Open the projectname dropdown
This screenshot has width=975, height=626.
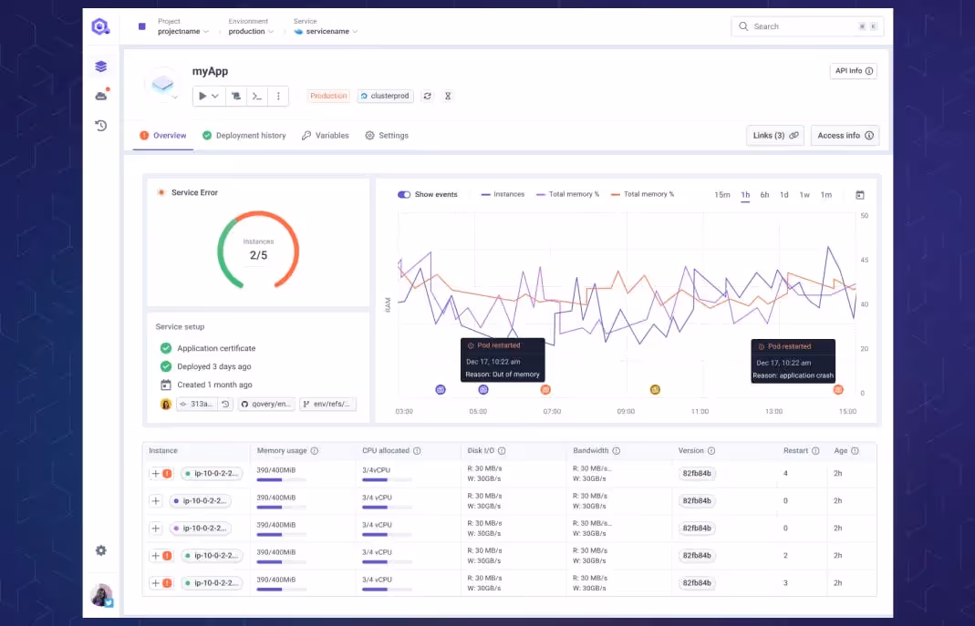(181, 30)
